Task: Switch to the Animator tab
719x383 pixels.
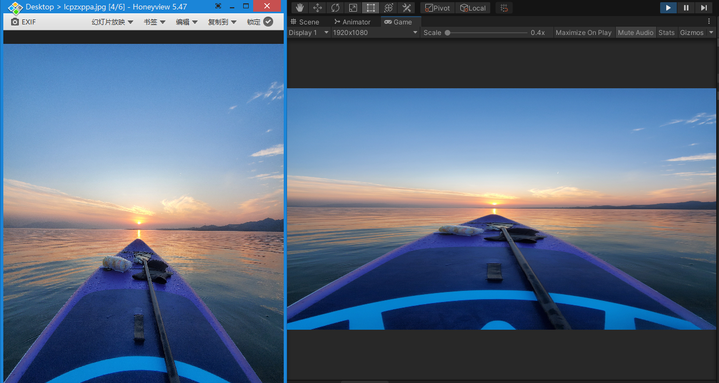Action: pos(352,22)
